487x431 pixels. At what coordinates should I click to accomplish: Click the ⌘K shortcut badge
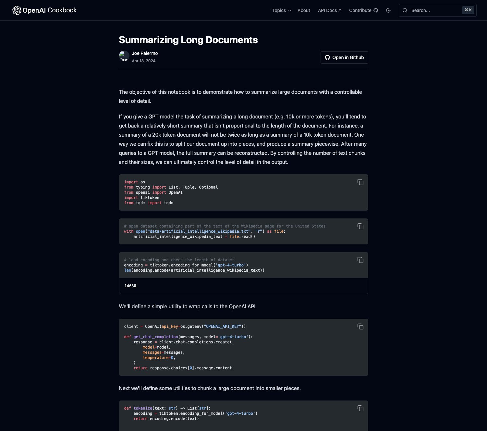click(x=468, y=10)
